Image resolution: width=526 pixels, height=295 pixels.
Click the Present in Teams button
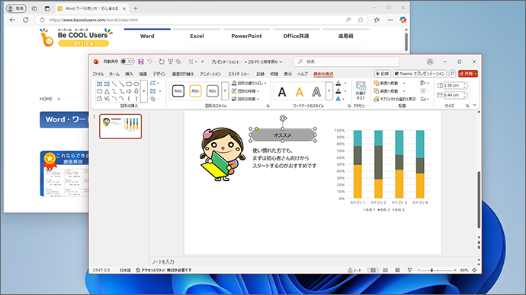click(420, 74)
